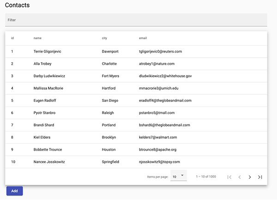The height and width of the screenshot is (200, 277).
Task: Sort by the id column header
Action: (x=12, y=38)
